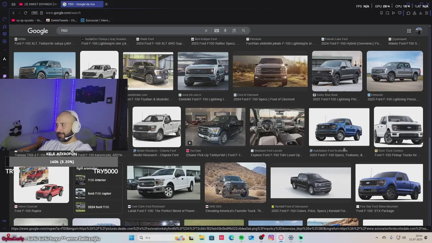Open Lariat Ford F-150 result title

pyautogui.click(x=163, y=211)
